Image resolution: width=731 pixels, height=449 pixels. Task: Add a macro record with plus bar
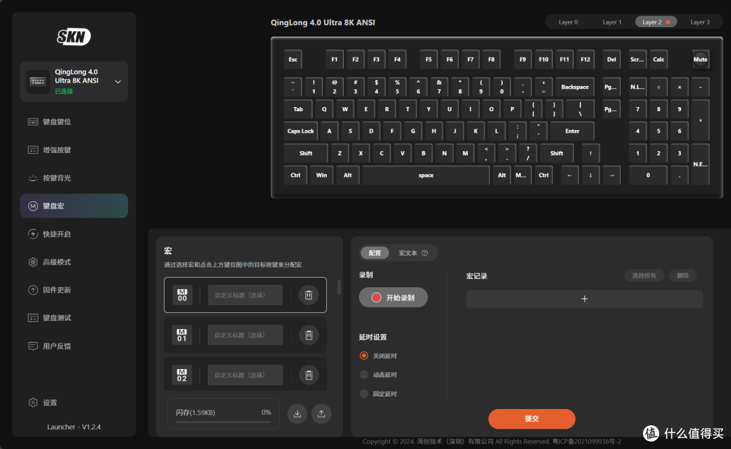pyautogui.click(x=584, y=299)
